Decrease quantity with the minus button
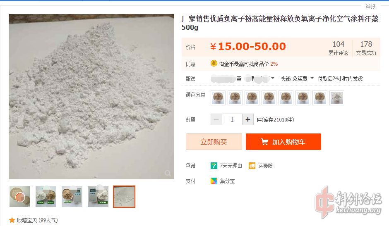 point(216,119)
